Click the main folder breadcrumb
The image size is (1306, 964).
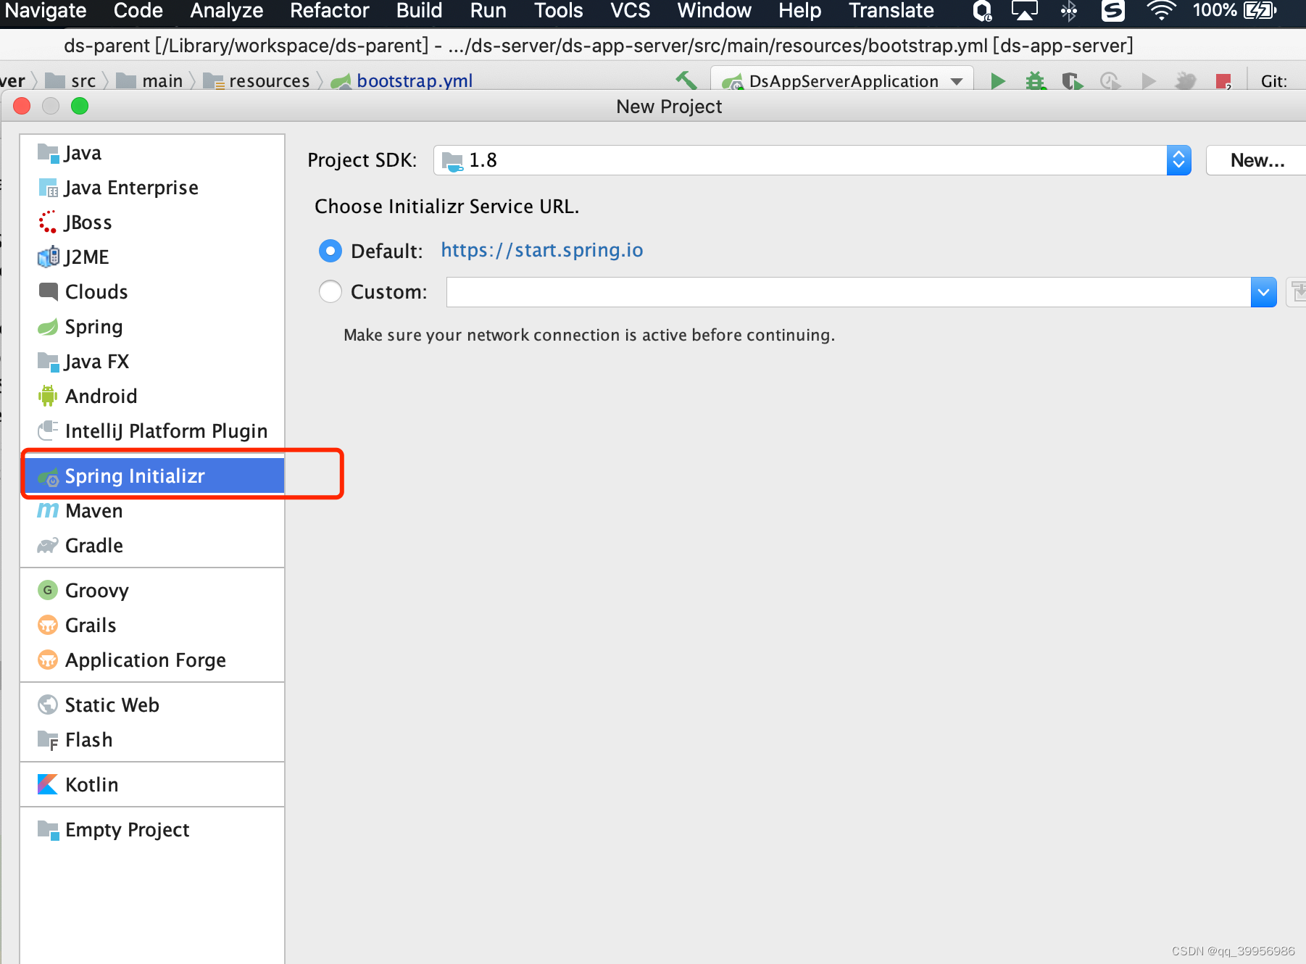[x=151, y=80]
